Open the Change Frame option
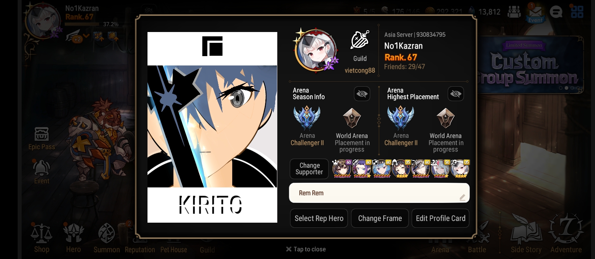595x259 pixels. pyautogui.click(x=380, y=218)
